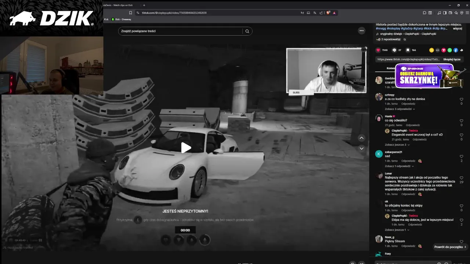Expand 'Zobacz 1 odpowiedź' under xxkacperxx21
Image resolution: width=470 pixels, height=264 pixels.
(400, 166)
